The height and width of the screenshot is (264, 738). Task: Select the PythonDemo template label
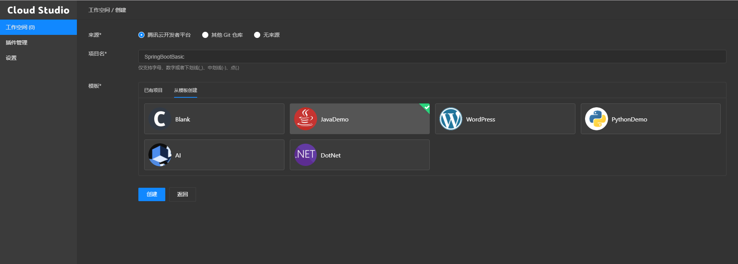(629, 120)
